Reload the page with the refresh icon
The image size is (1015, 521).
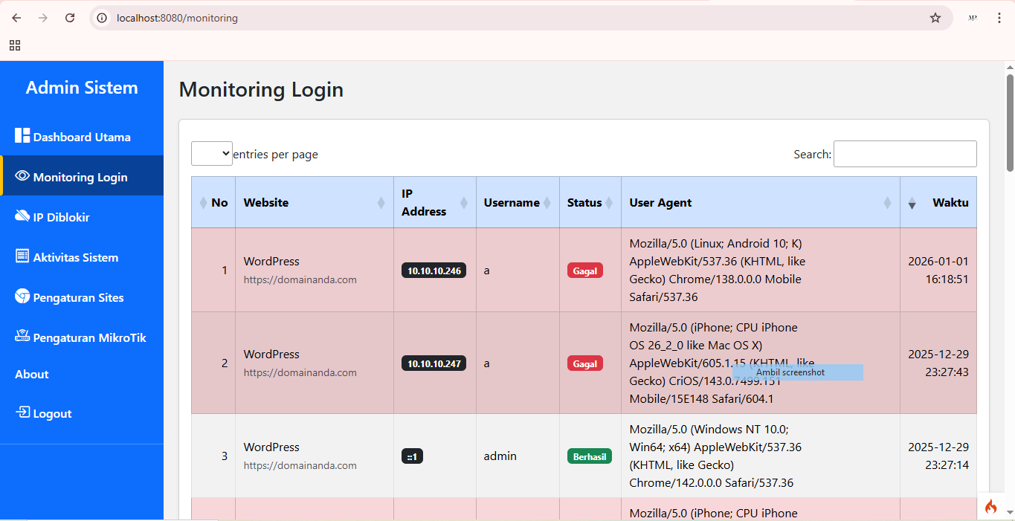(70, 18)
